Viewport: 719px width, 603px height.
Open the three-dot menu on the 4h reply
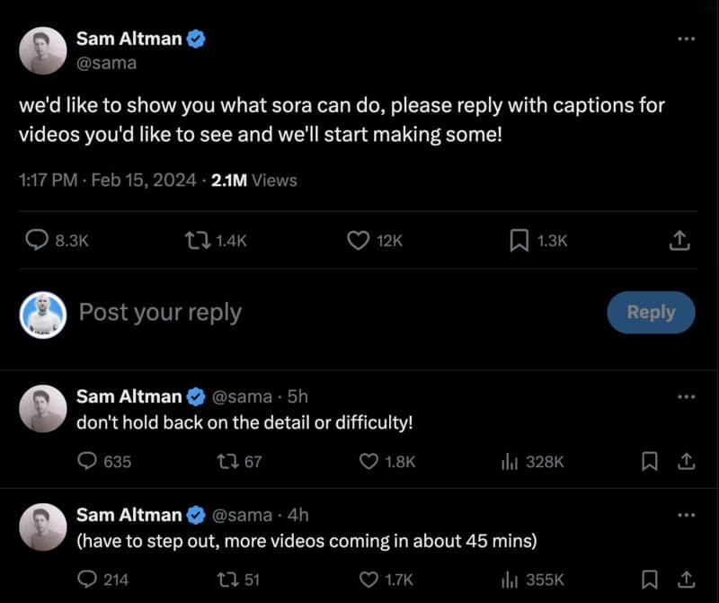[x=685, y=514]
